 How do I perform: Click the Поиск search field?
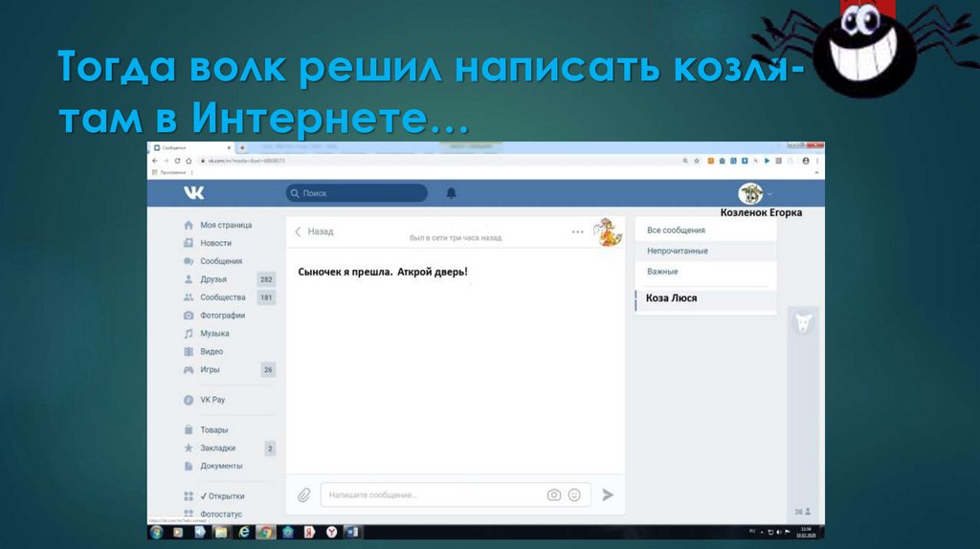[x=356, y=193]
